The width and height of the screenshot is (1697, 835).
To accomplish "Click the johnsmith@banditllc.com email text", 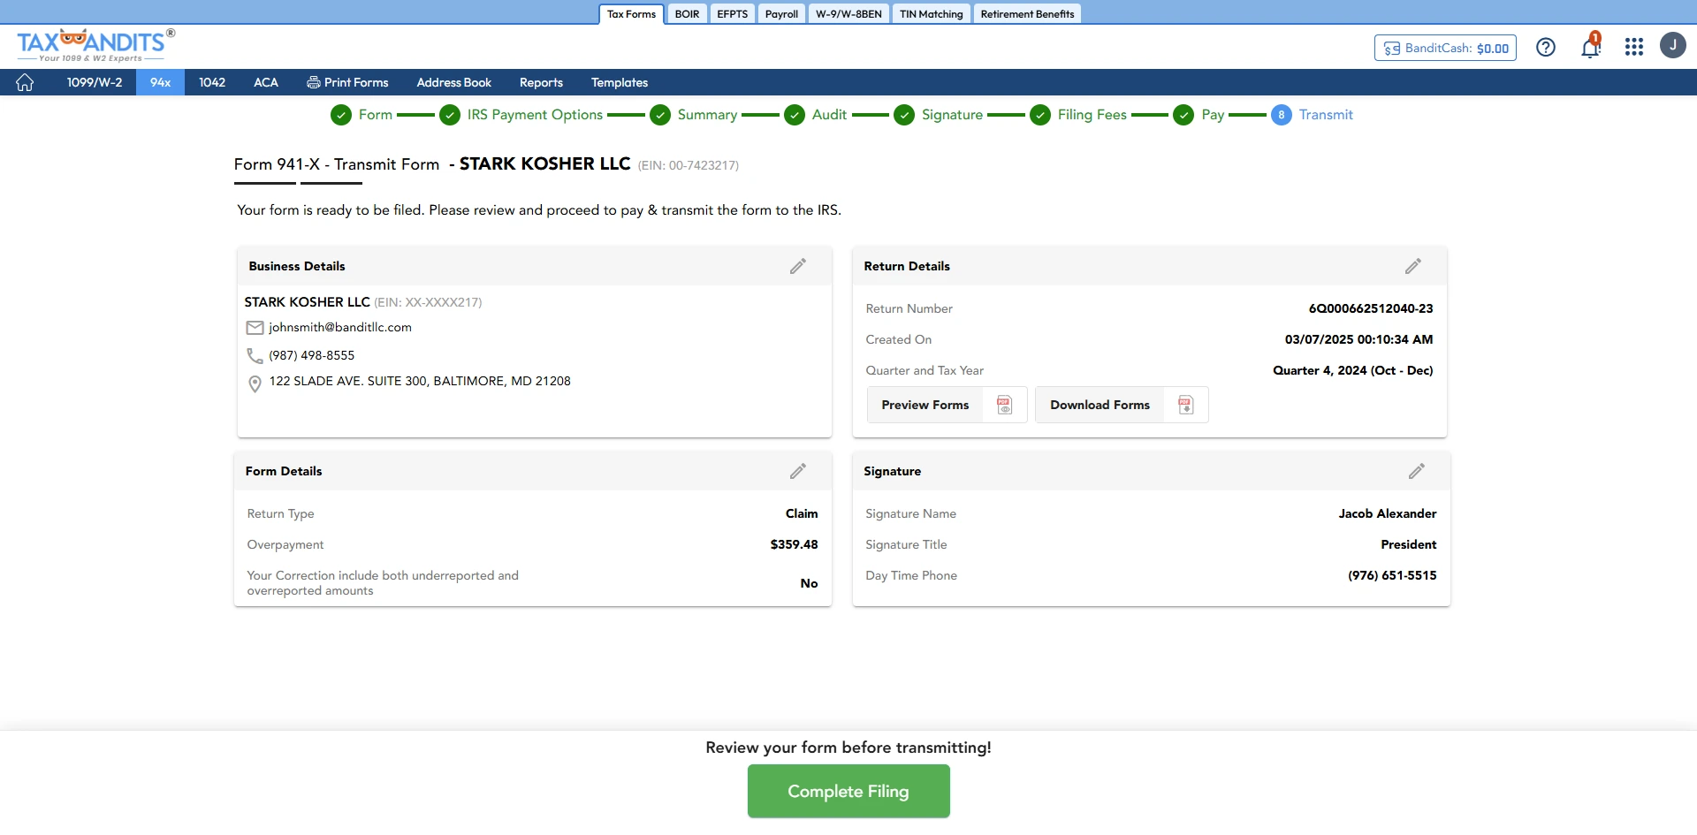I will [340, 327].
